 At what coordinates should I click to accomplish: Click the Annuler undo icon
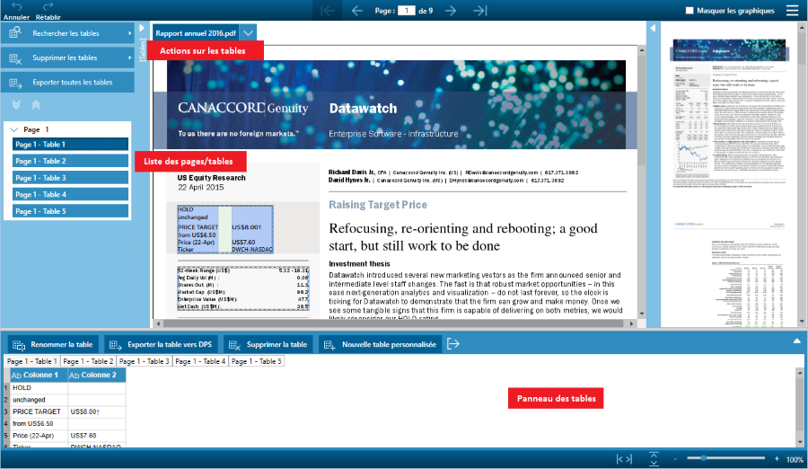click(16, 6)
